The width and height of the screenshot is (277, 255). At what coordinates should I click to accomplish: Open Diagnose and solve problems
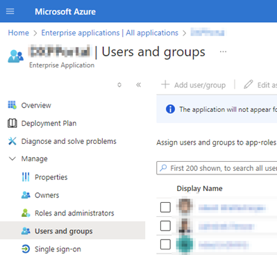tap(69, 141)
